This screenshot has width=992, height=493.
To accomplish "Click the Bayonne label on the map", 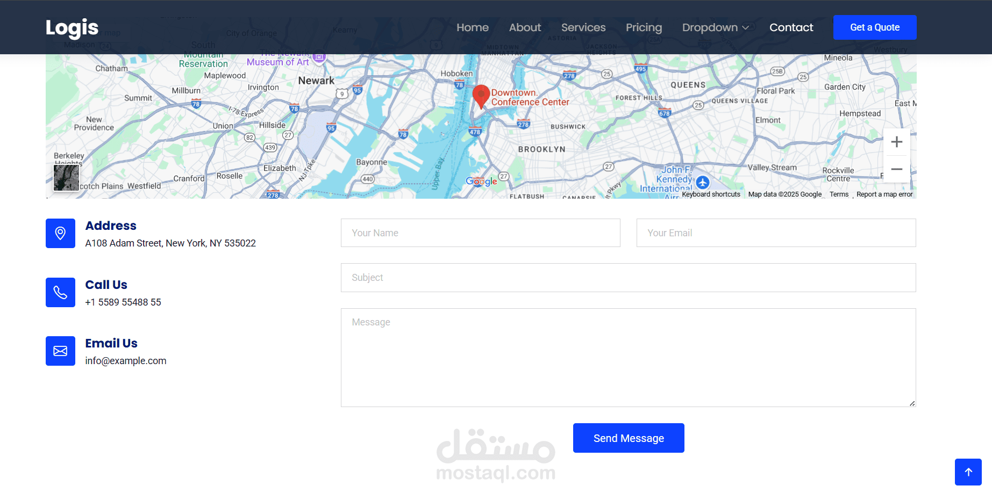I will coord(372,162).
